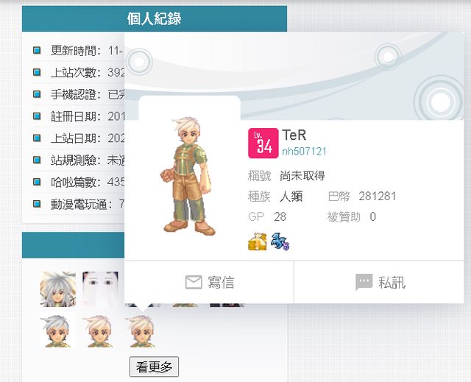Open the nh507121 account ID link
This screenshot has height=382, width=471.
pos(304,151)
